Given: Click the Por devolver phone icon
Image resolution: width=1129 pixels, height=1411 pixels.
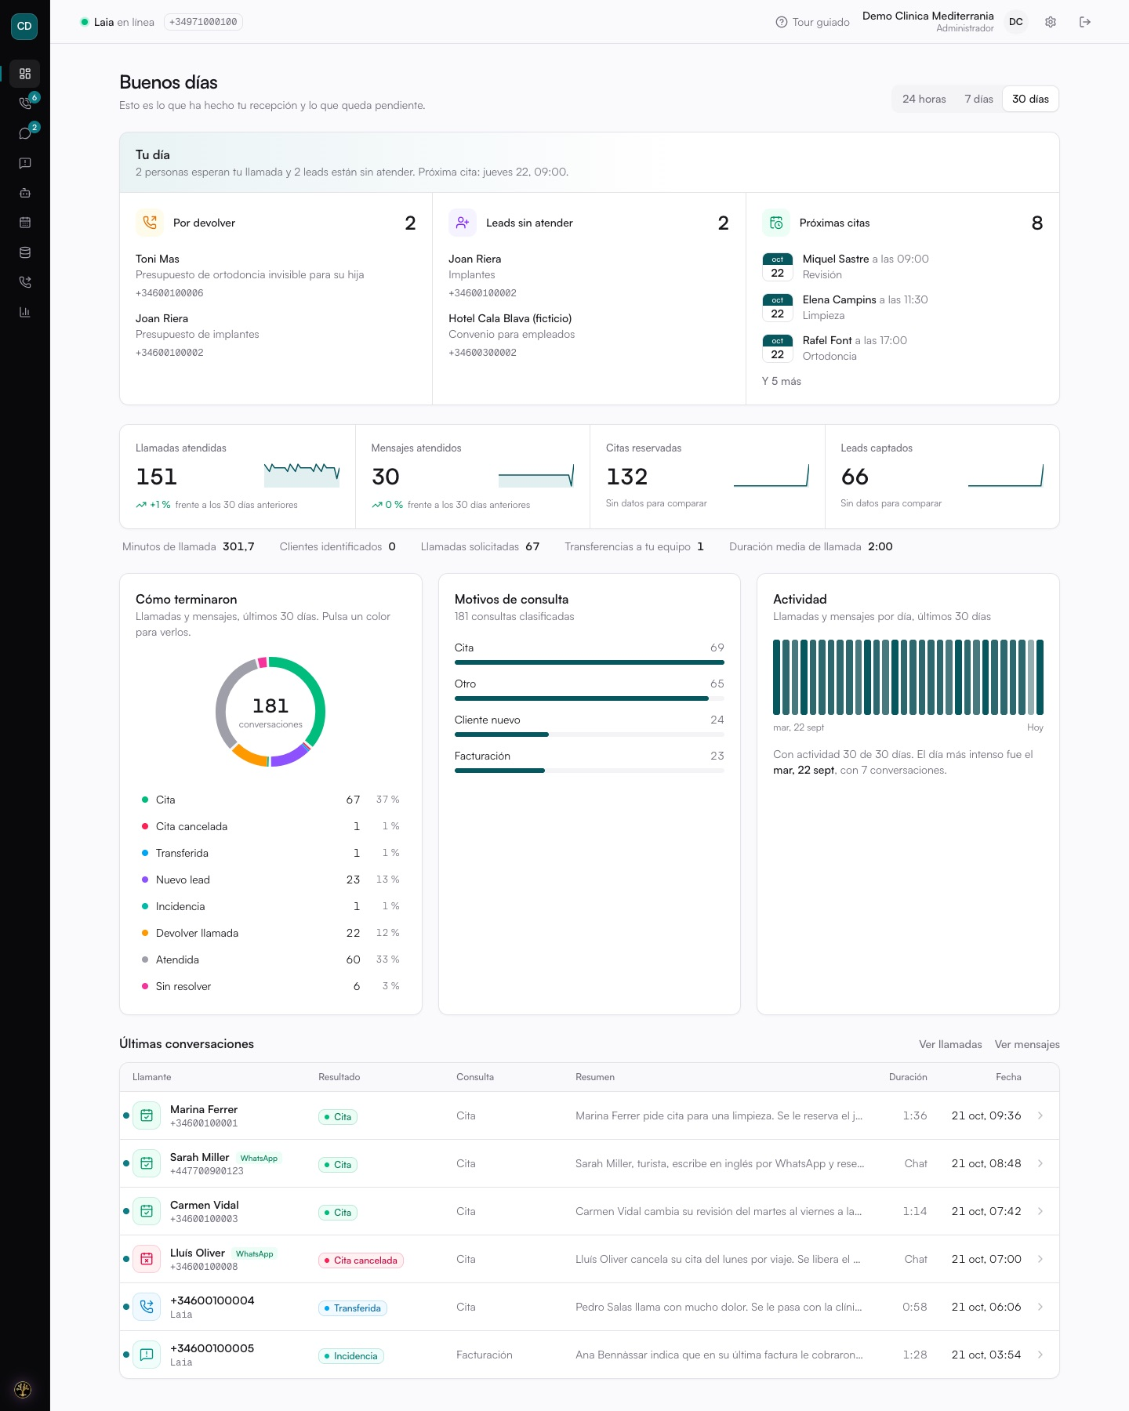Looking at the screenshot, I should (150, 223).
